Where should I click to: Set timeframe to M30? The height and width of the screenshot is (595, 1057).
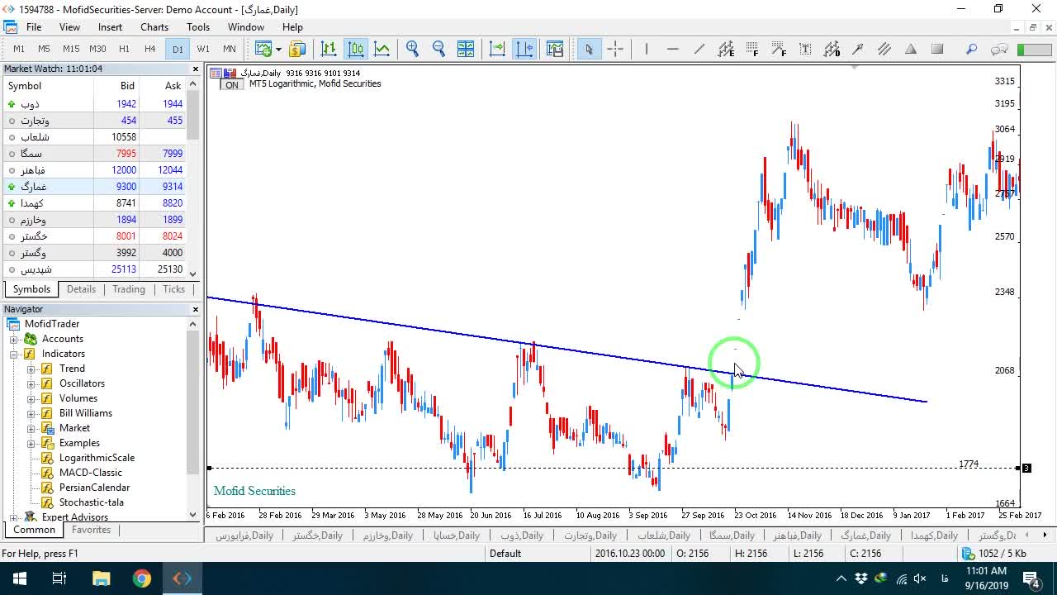[97, 49]
